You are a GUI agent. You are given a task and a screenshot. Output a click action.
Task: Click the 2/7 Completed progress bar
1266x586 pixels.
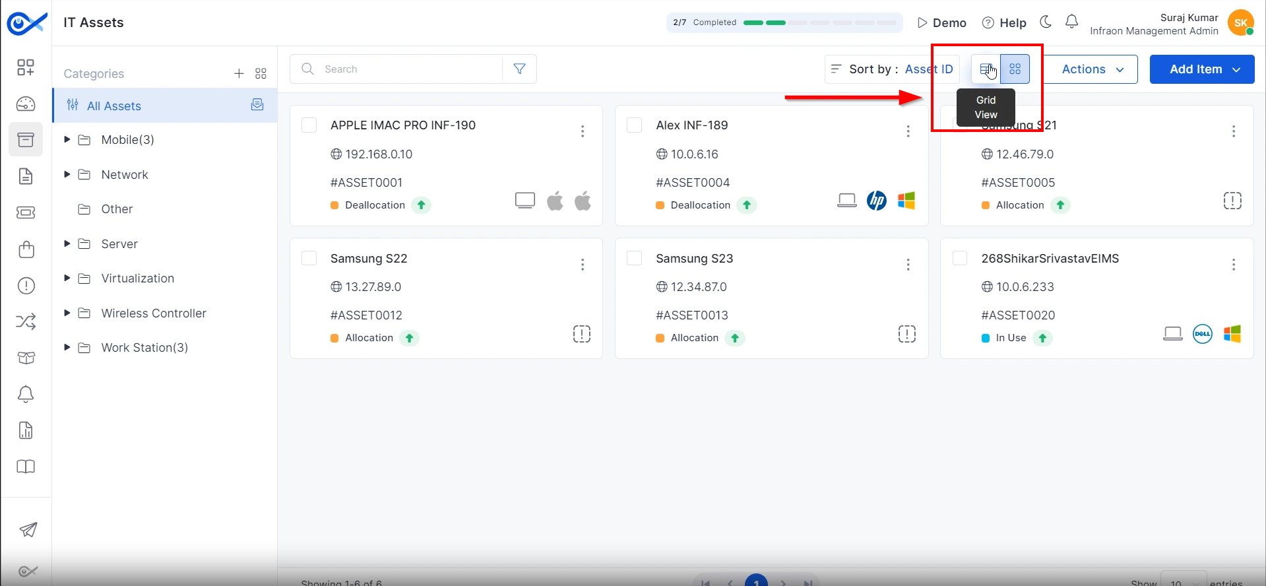coord(784,22)
